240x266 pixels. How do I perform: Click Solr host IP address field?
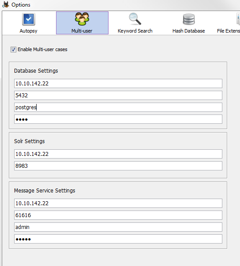(118, 154)
